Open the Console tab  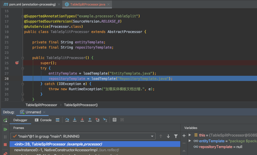43,120
